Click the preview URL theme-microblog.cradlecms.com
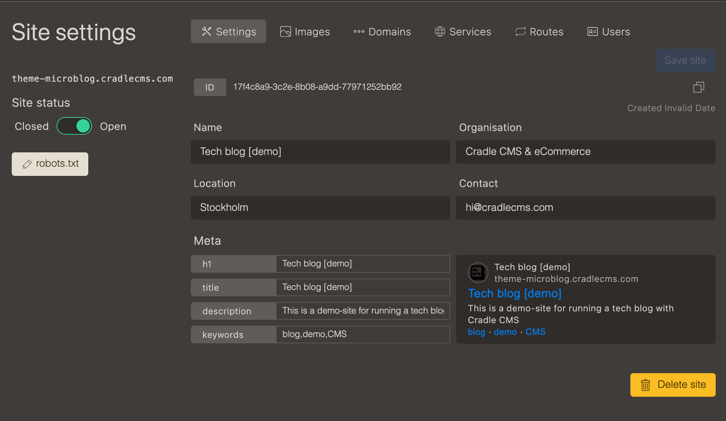The height and width of the screenshot is (421, 726). pos(566,279)
